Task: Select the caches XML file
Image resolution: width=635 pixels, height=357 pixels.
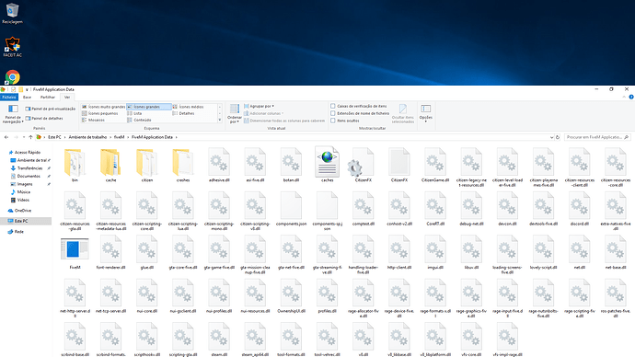Action: [x=327, y=165]
